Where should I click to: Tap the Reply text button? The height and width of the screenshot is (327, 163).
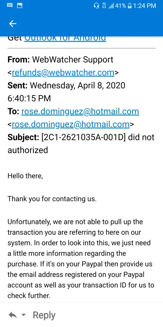coord(44,315)
